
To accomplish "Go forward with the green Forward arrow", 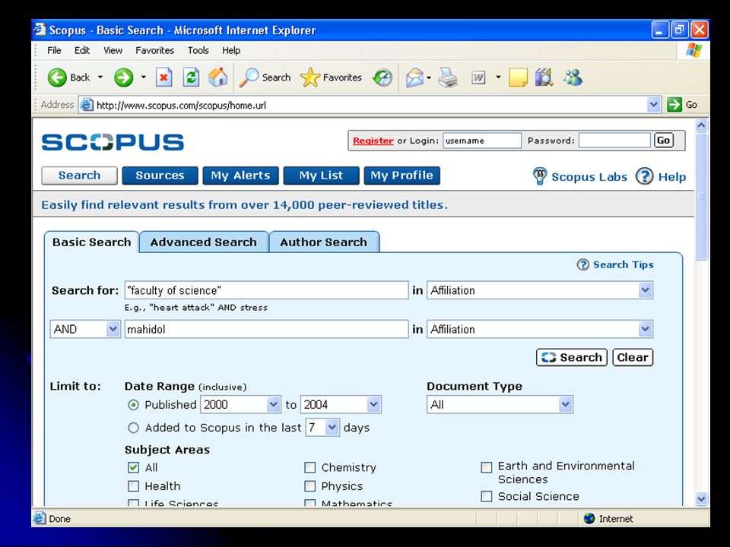I will point(123,77).
